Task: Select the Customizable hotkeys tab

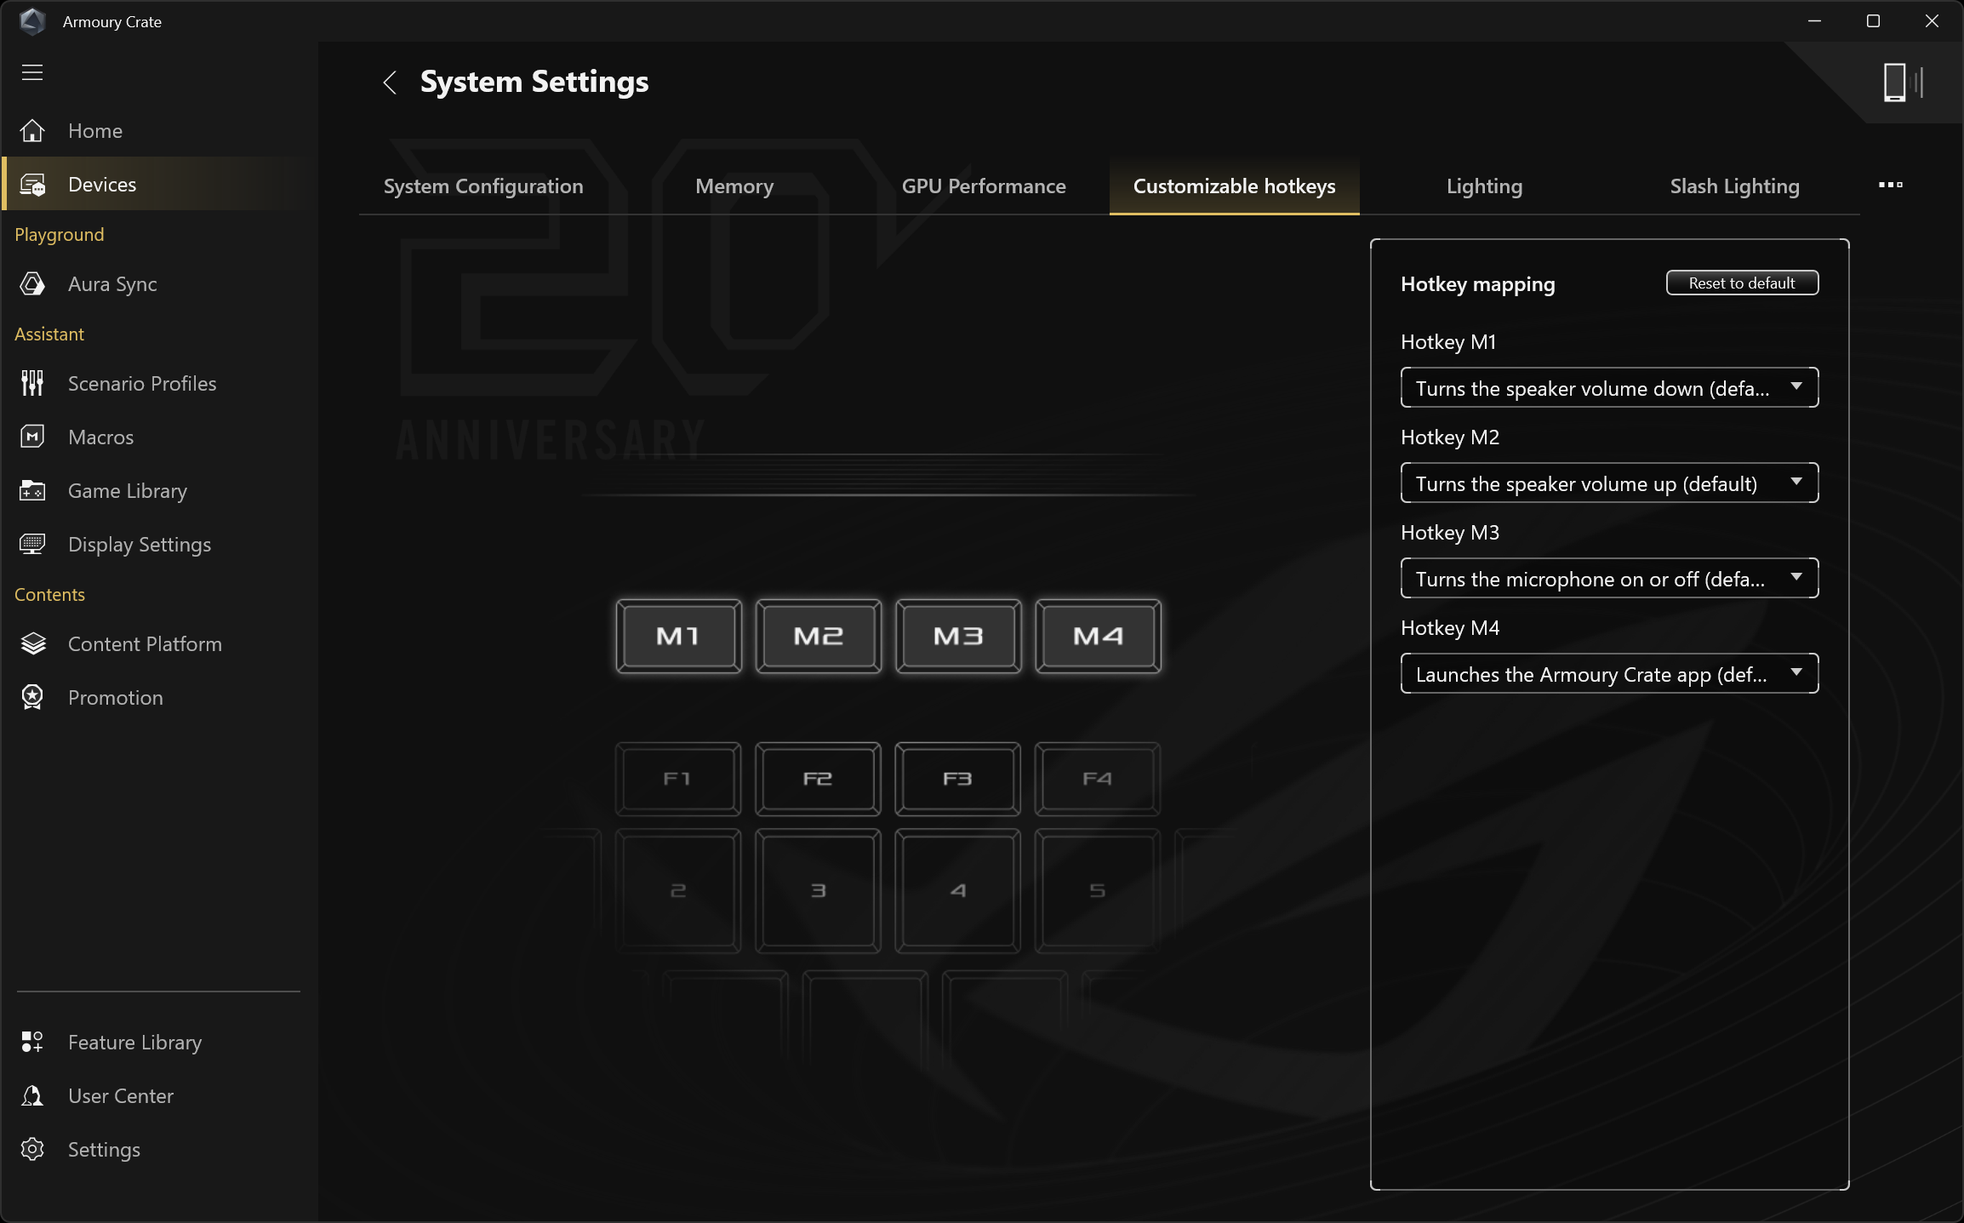Action: tap(1235, 186)
